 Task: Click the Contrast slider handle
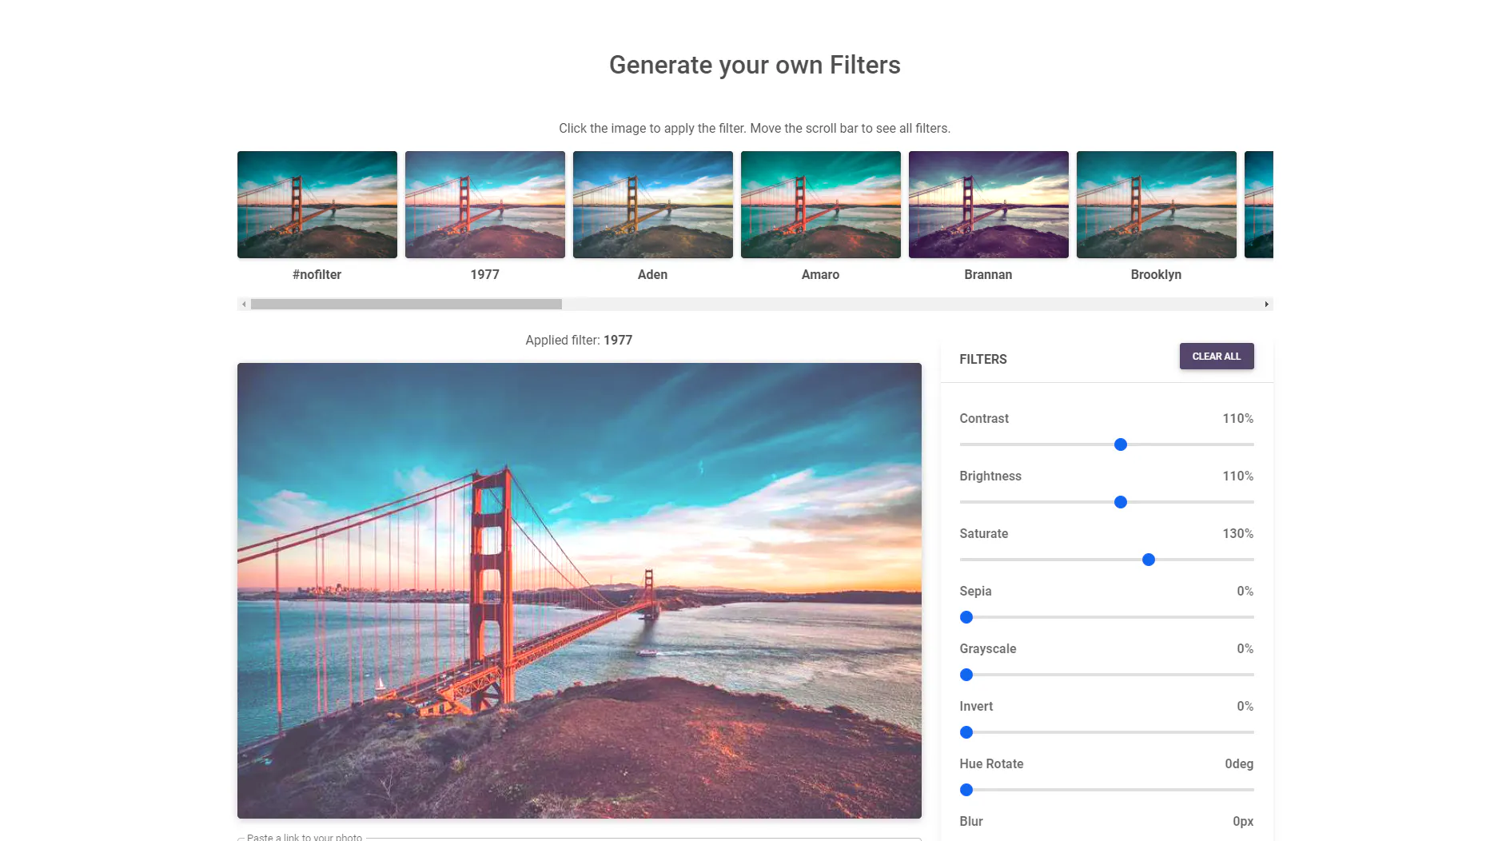(x=1121, y=444)
